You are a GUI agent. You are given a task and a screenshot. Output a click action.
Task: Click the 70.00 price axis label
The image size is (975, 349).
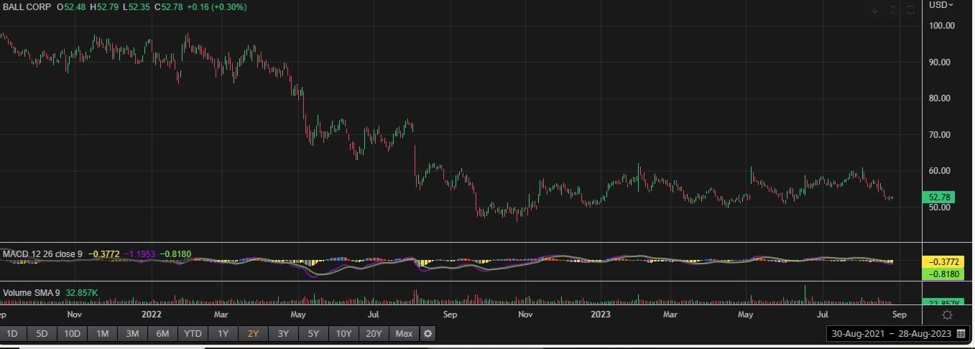[941, 135]
